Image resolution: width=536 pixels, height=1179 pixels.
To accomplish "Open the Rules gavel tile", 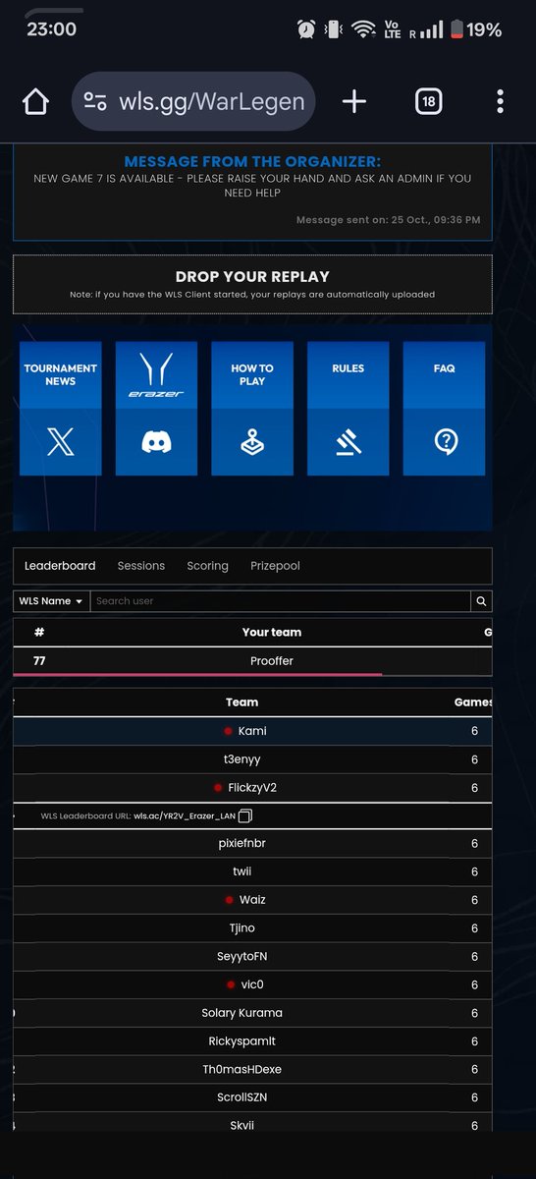I will [x=348, y=409].
